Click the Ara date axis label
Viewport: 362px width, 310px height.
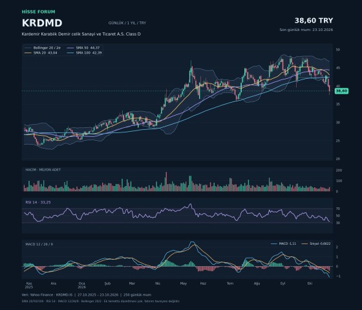[x=53, y=284]
